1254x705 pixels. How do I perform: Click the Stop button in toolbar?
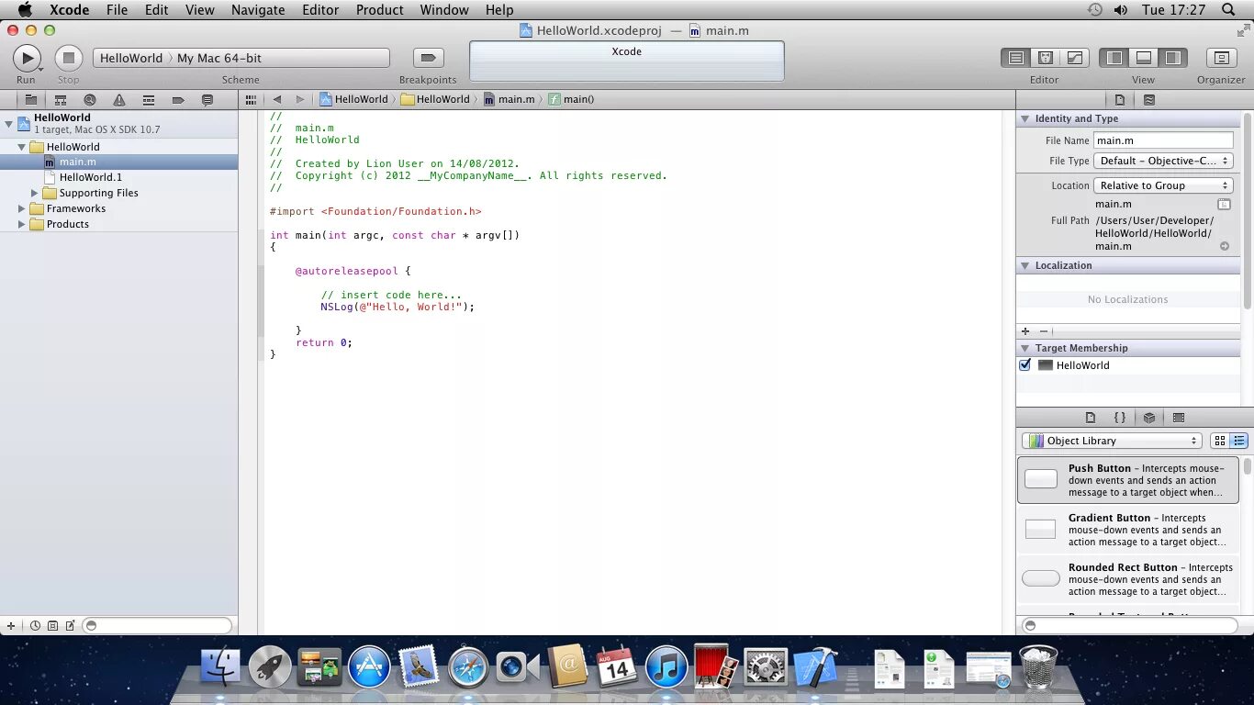click(x=68, y=58)
